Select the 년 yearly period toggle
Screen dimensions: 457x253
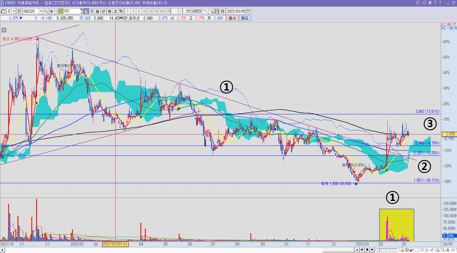[x=103, y=11]
